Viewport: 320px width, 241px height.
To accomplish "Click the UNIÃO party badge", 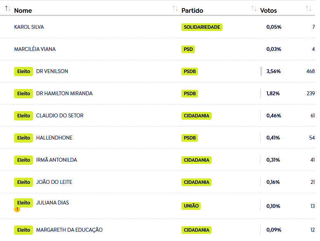I will (x=191, y=206).
